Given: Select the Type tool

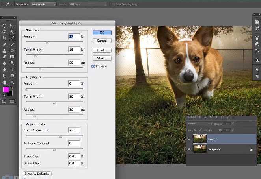Looking at the screenshot, I should [12, 70].
